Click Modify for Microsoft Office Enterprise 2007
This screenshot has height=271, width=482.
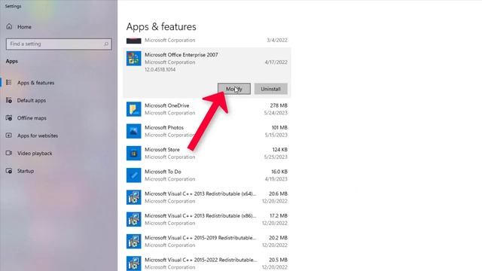pyautogui.click(x=234, y=89)
